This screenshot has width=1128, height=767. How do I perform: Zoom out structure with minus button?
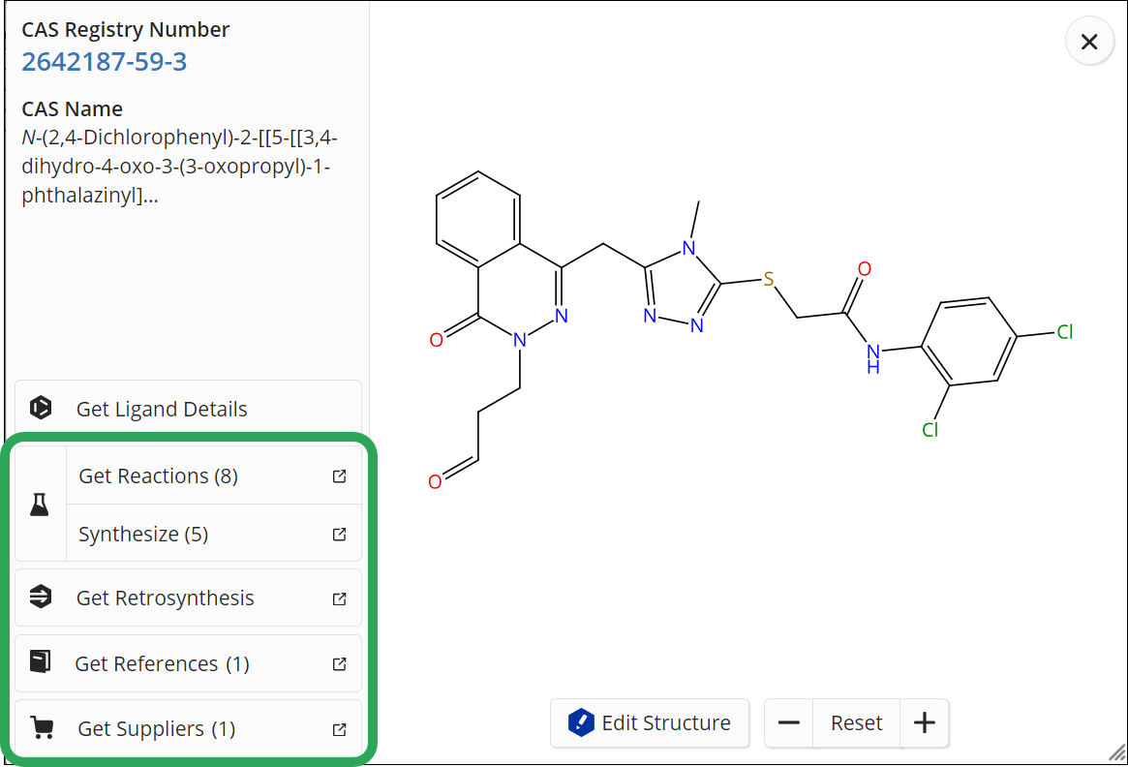(789, 723)
